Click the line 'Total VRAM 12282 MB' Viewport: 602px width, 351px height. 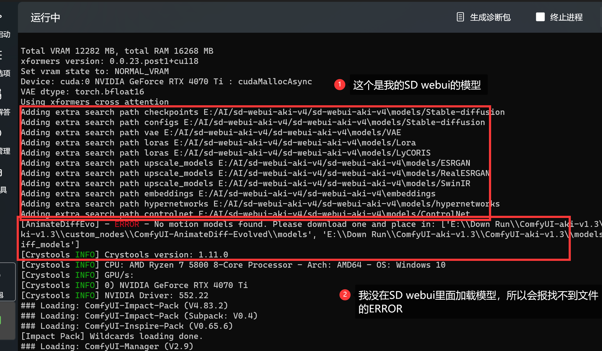[117, 51]
